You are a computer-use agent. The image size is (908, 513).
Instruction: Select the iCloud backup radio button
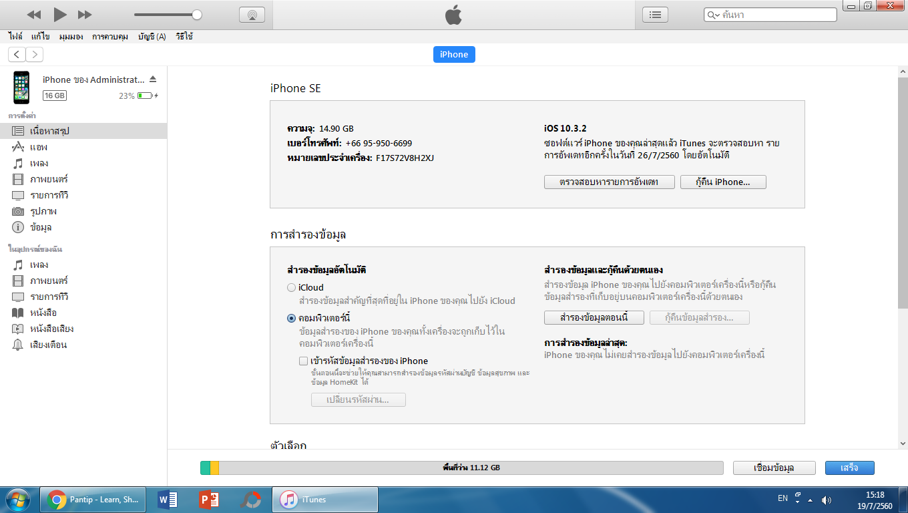tap(291, 287)
